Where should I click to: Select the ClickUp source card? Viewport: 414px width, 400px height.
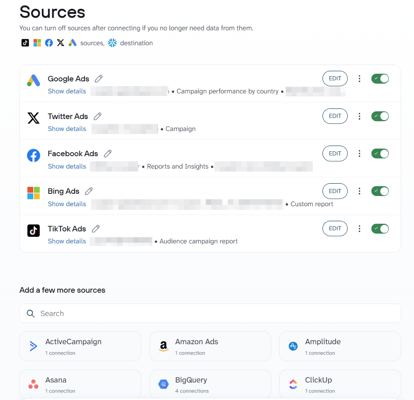pos(340,384)
